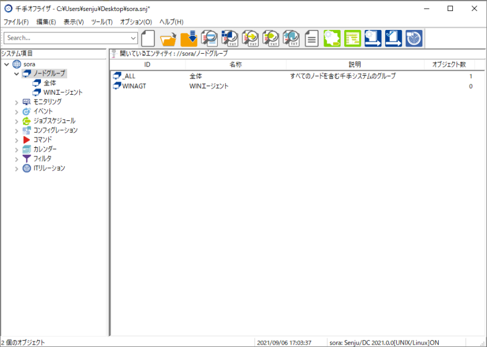This screenshot has width=487, height=347.
Task: Open the オプション(O) menu
Action: tap(136, 22)
